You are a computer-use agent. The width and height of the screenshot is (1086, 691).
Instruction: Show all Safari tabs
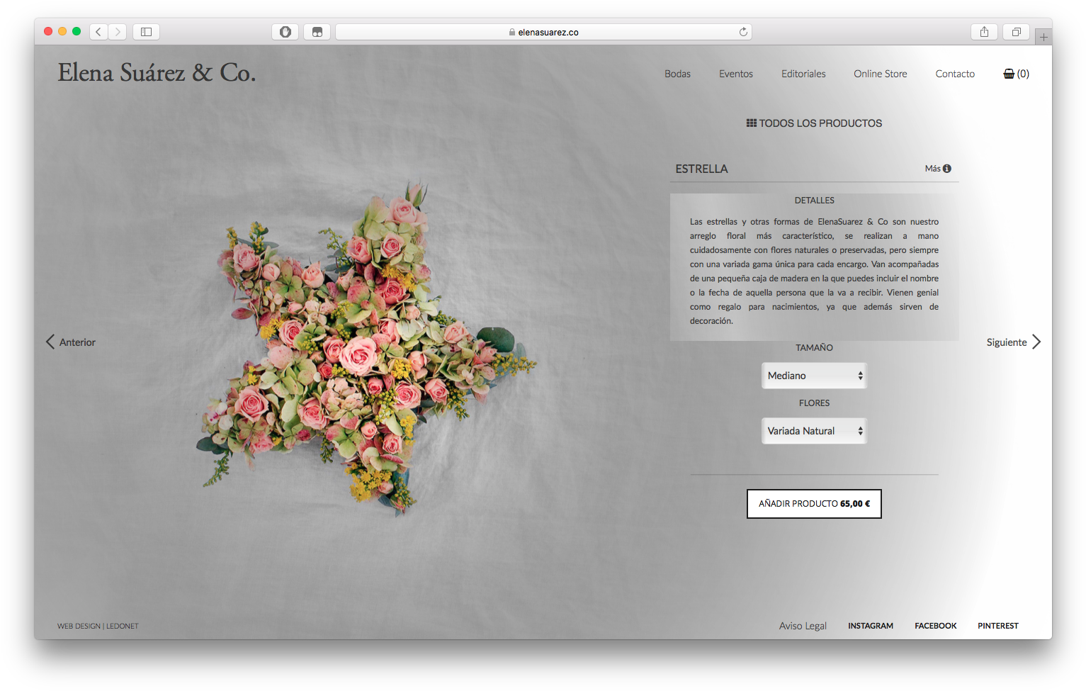[x=1016, y=31]
